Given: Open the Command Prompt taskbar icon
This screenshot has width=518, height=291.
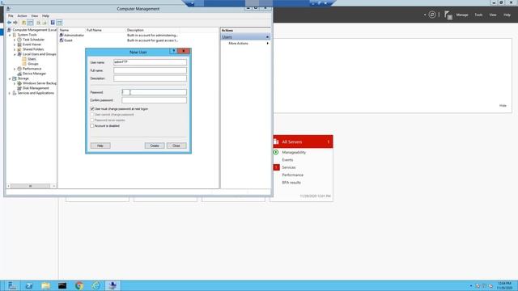Looking at the screenshot, I should pyautogui.click(x=62, y=285).
